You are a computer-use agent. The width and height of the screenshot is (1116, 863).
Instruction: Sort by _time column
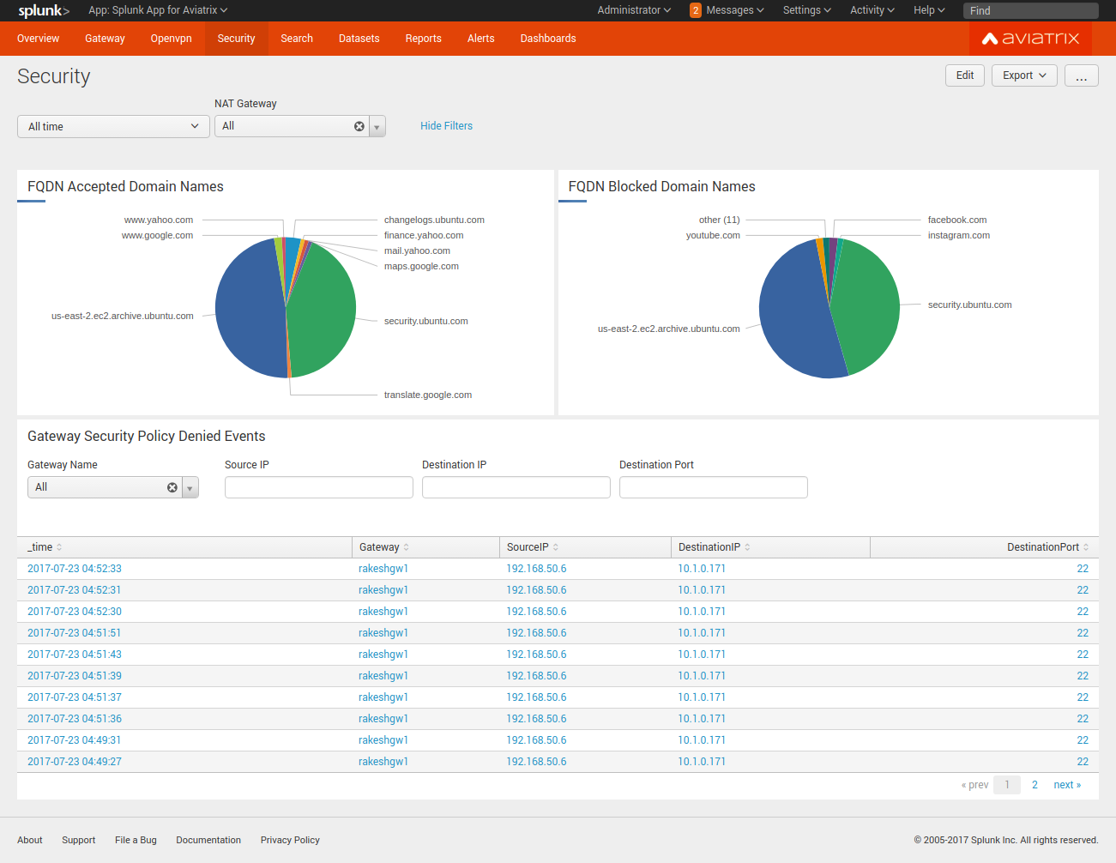[45, 547]
